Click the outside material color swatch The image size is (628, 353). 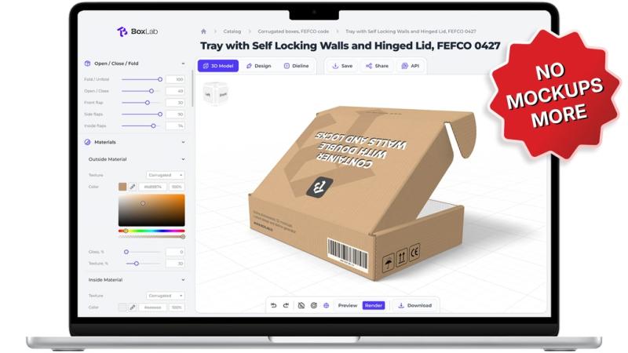coord(122,187)
